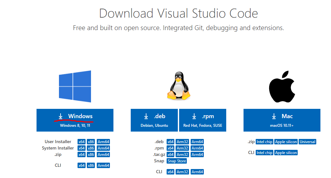Open the Snap Store link
This screenshot has width=331, height=178.
(x=177, y=161)
